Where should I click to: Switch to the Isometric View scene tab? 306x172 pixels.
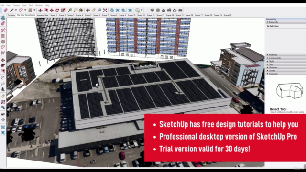pos(43,15)
